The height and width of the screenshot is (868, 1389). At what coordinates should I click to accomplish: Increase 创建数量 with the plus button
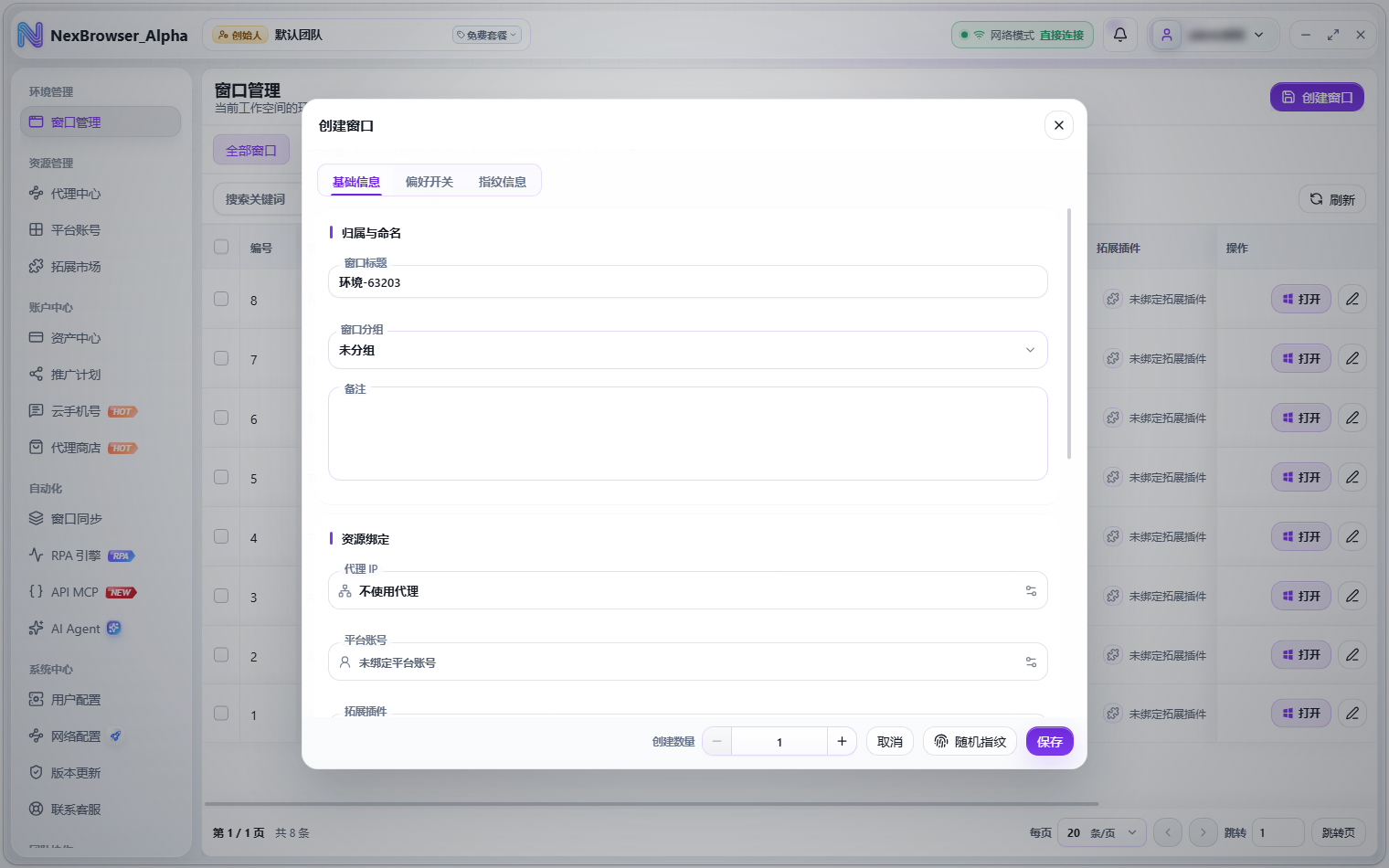pyautogui.click(x=842, y=742)
